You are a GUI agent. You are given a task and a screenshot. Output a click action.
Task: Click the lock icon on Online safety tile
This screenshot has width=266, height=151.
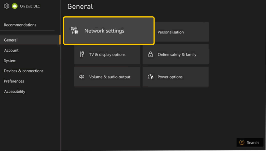[151, 54]
